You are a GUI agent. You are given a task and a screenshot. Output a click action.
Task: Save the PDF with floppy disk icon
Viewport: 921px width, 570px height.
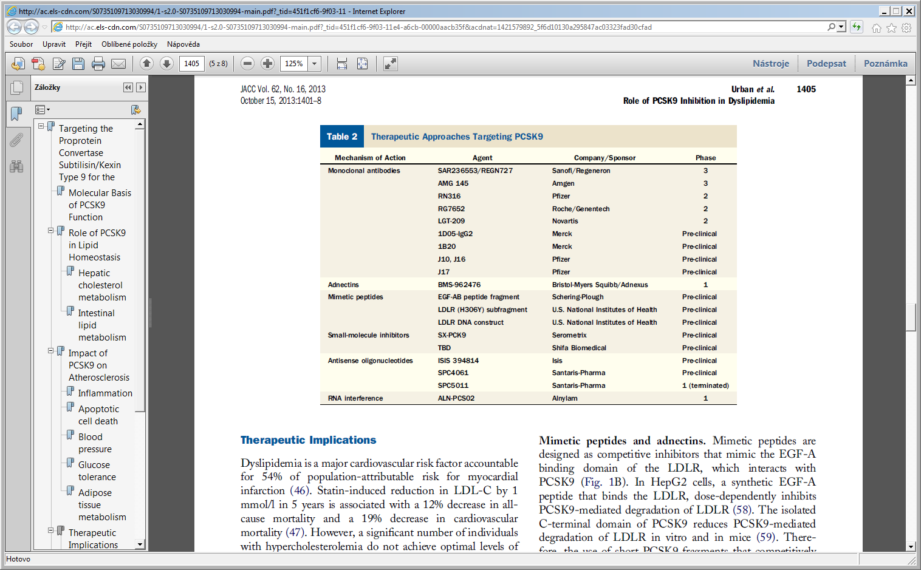[x=78, y=64]
